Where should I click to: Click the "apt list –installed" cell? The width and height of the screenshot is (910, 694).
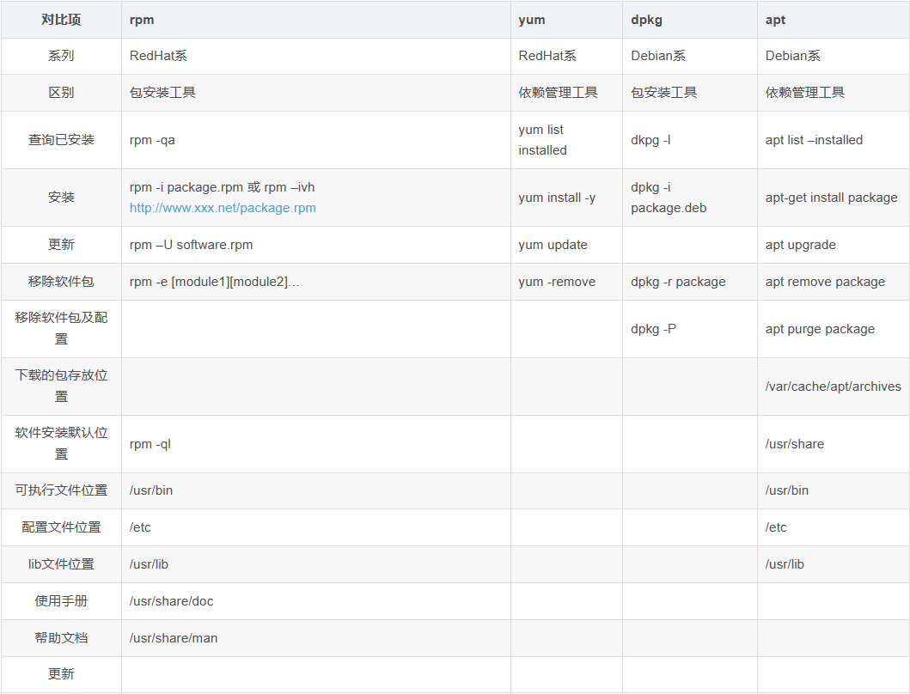pos(814,140)
